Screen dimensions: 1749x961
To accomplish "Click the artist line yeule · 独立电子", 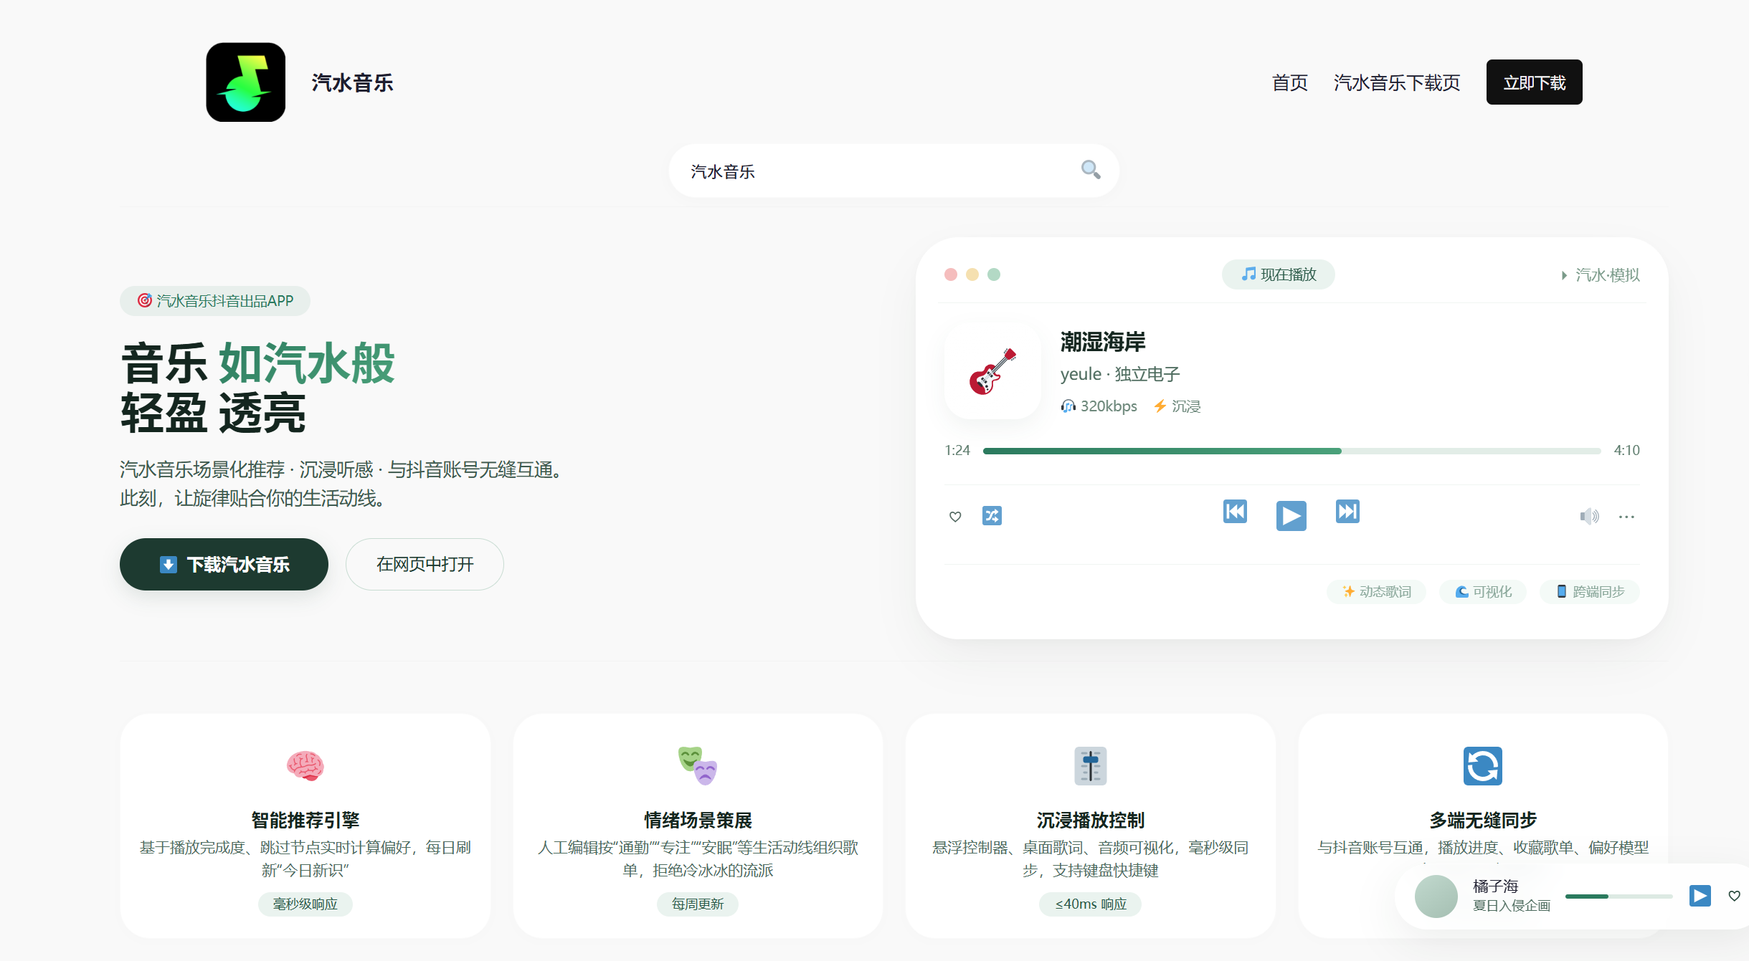I will pyautogui.click(x=1120, y=374).
